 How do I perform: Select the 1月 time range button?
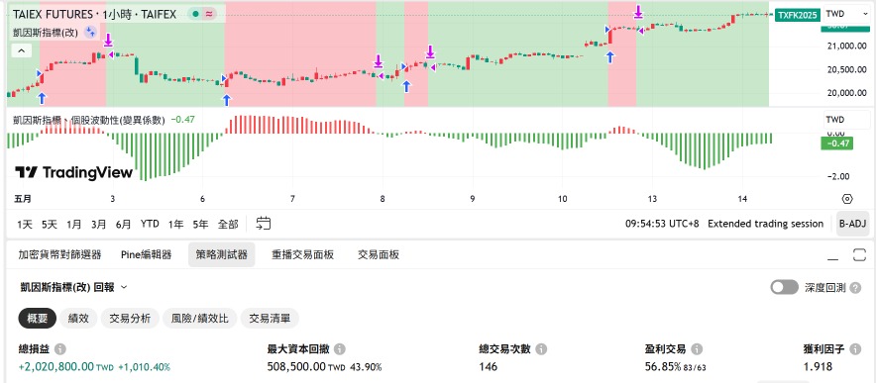click(73, 224)
